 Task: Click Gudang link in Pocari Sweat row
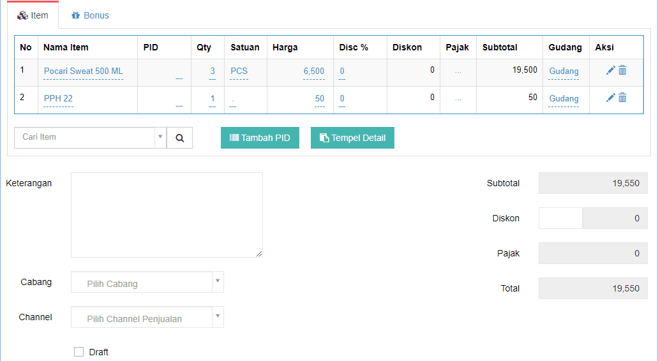coord(564,71)
